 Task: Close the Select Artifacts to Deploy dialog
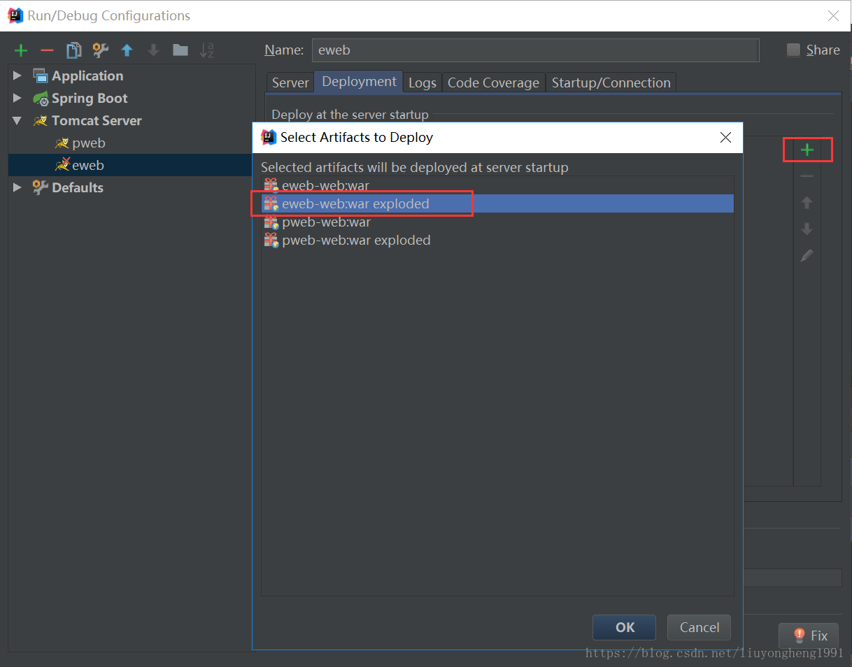(726, 138)
